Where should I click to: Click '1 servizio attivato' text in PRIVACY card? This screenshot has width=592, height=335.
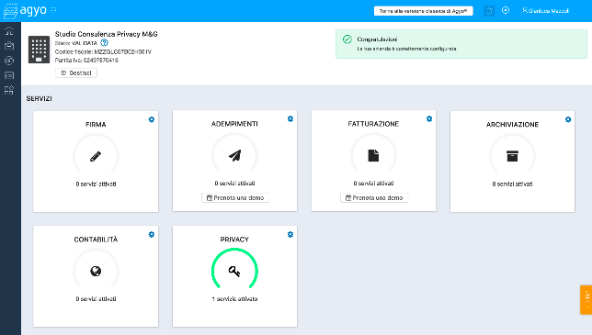[234, 299]
